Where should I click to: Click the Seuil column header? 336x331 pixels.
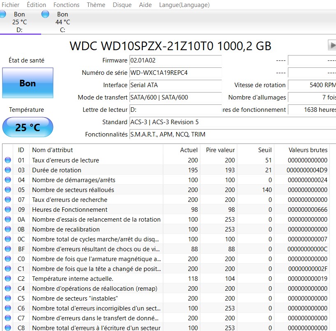[x=256, y=150]
